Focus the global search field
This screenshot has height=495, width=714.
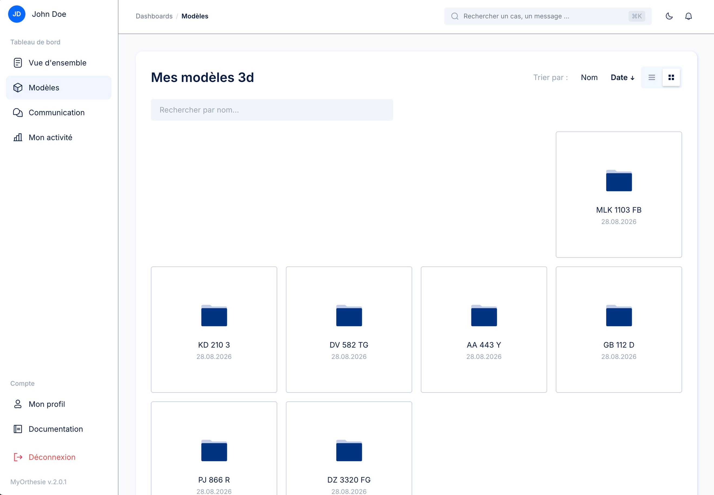coord(547,16)
